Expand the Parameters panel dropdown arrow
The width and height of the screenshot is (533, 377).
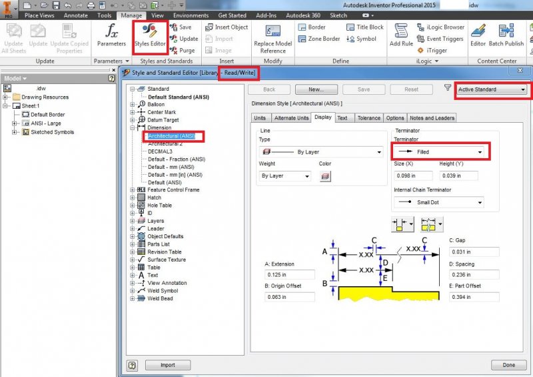point(127,61)
